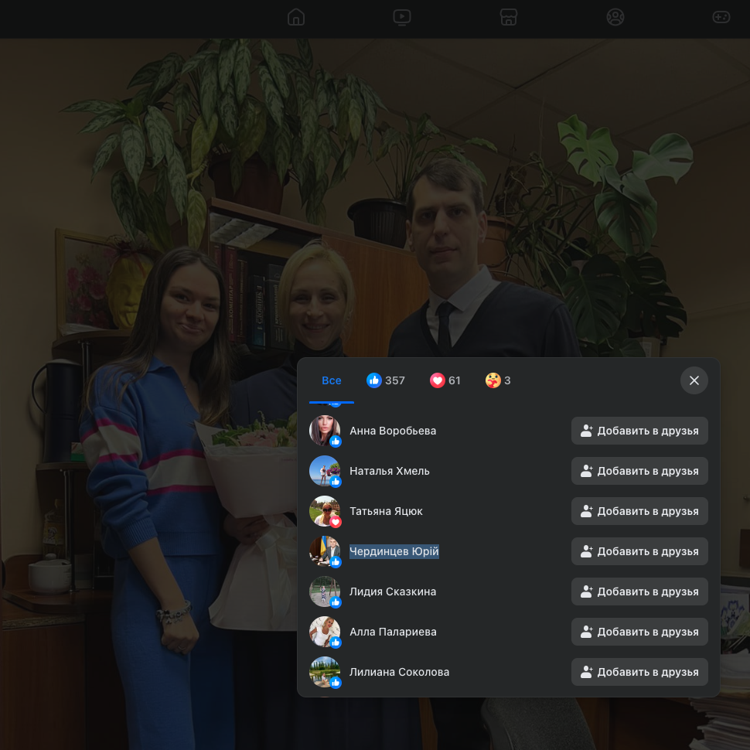Image resolution: width=750 pixels, height=750 pixels.
Task: Add Татьяна Яцюк as a friend
Action: 639,511
